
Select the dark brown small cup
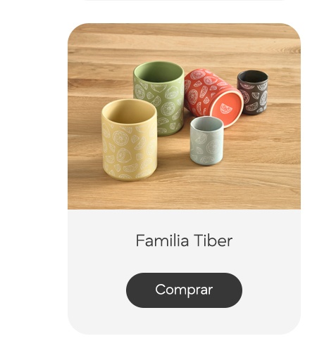(x=253, y=92)
